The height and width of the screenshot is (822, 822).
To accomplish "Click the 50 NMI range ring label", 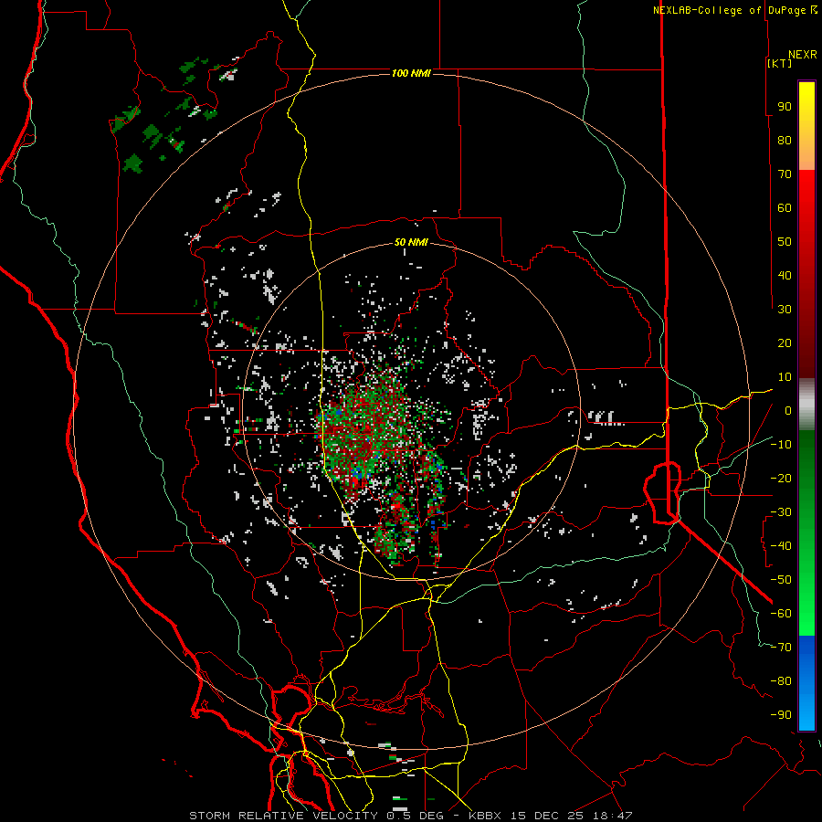I will pyautogui.click(x=411, y=242).
